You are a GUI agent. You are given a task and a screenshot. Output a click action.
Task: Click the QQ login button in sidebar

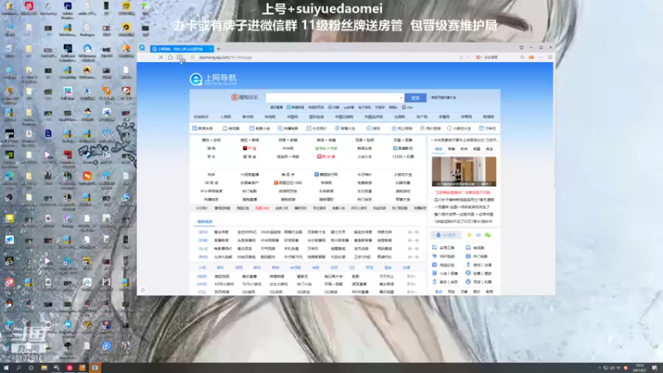coord(446,235)
